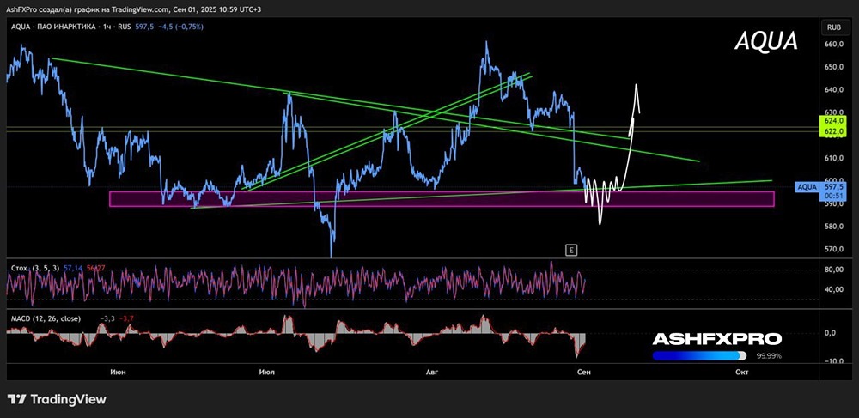Click the Авг label on time axis
This screenshot has width=859, height=418.
(x=432, y=372)
